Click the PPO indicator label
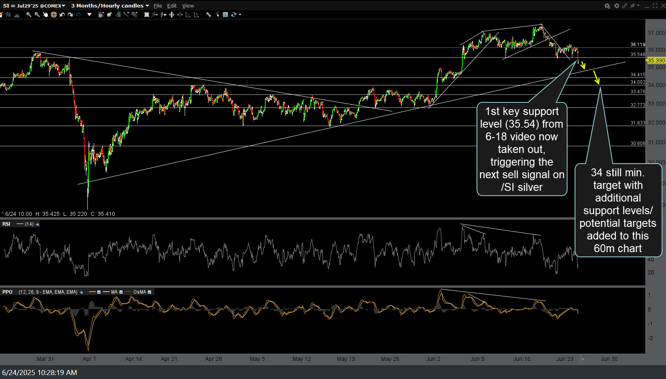666x379 pixels. 8,292
